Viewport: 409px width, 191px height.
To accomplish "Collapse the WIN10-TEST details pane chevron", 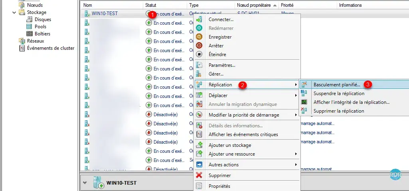I will [85, 183].
